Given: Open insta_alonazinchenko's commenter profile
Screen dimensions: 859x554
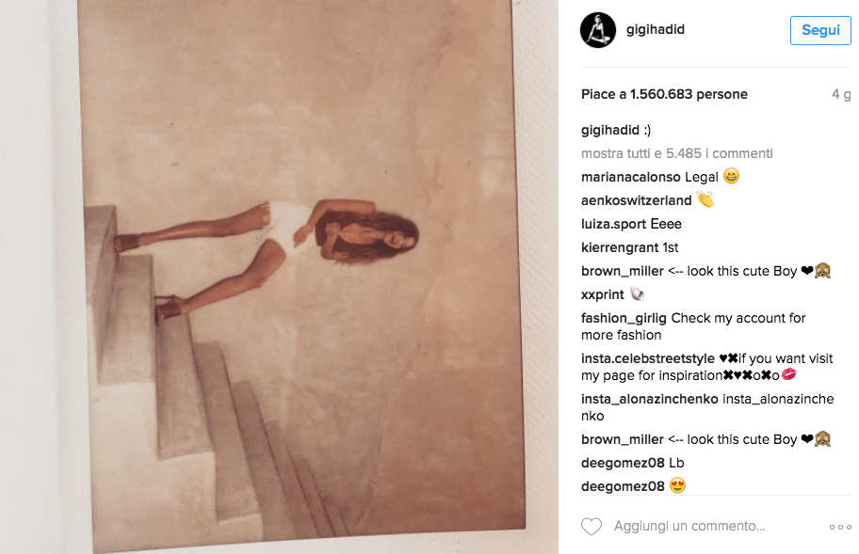Looking at the screenshot, I should pos(650,399).
